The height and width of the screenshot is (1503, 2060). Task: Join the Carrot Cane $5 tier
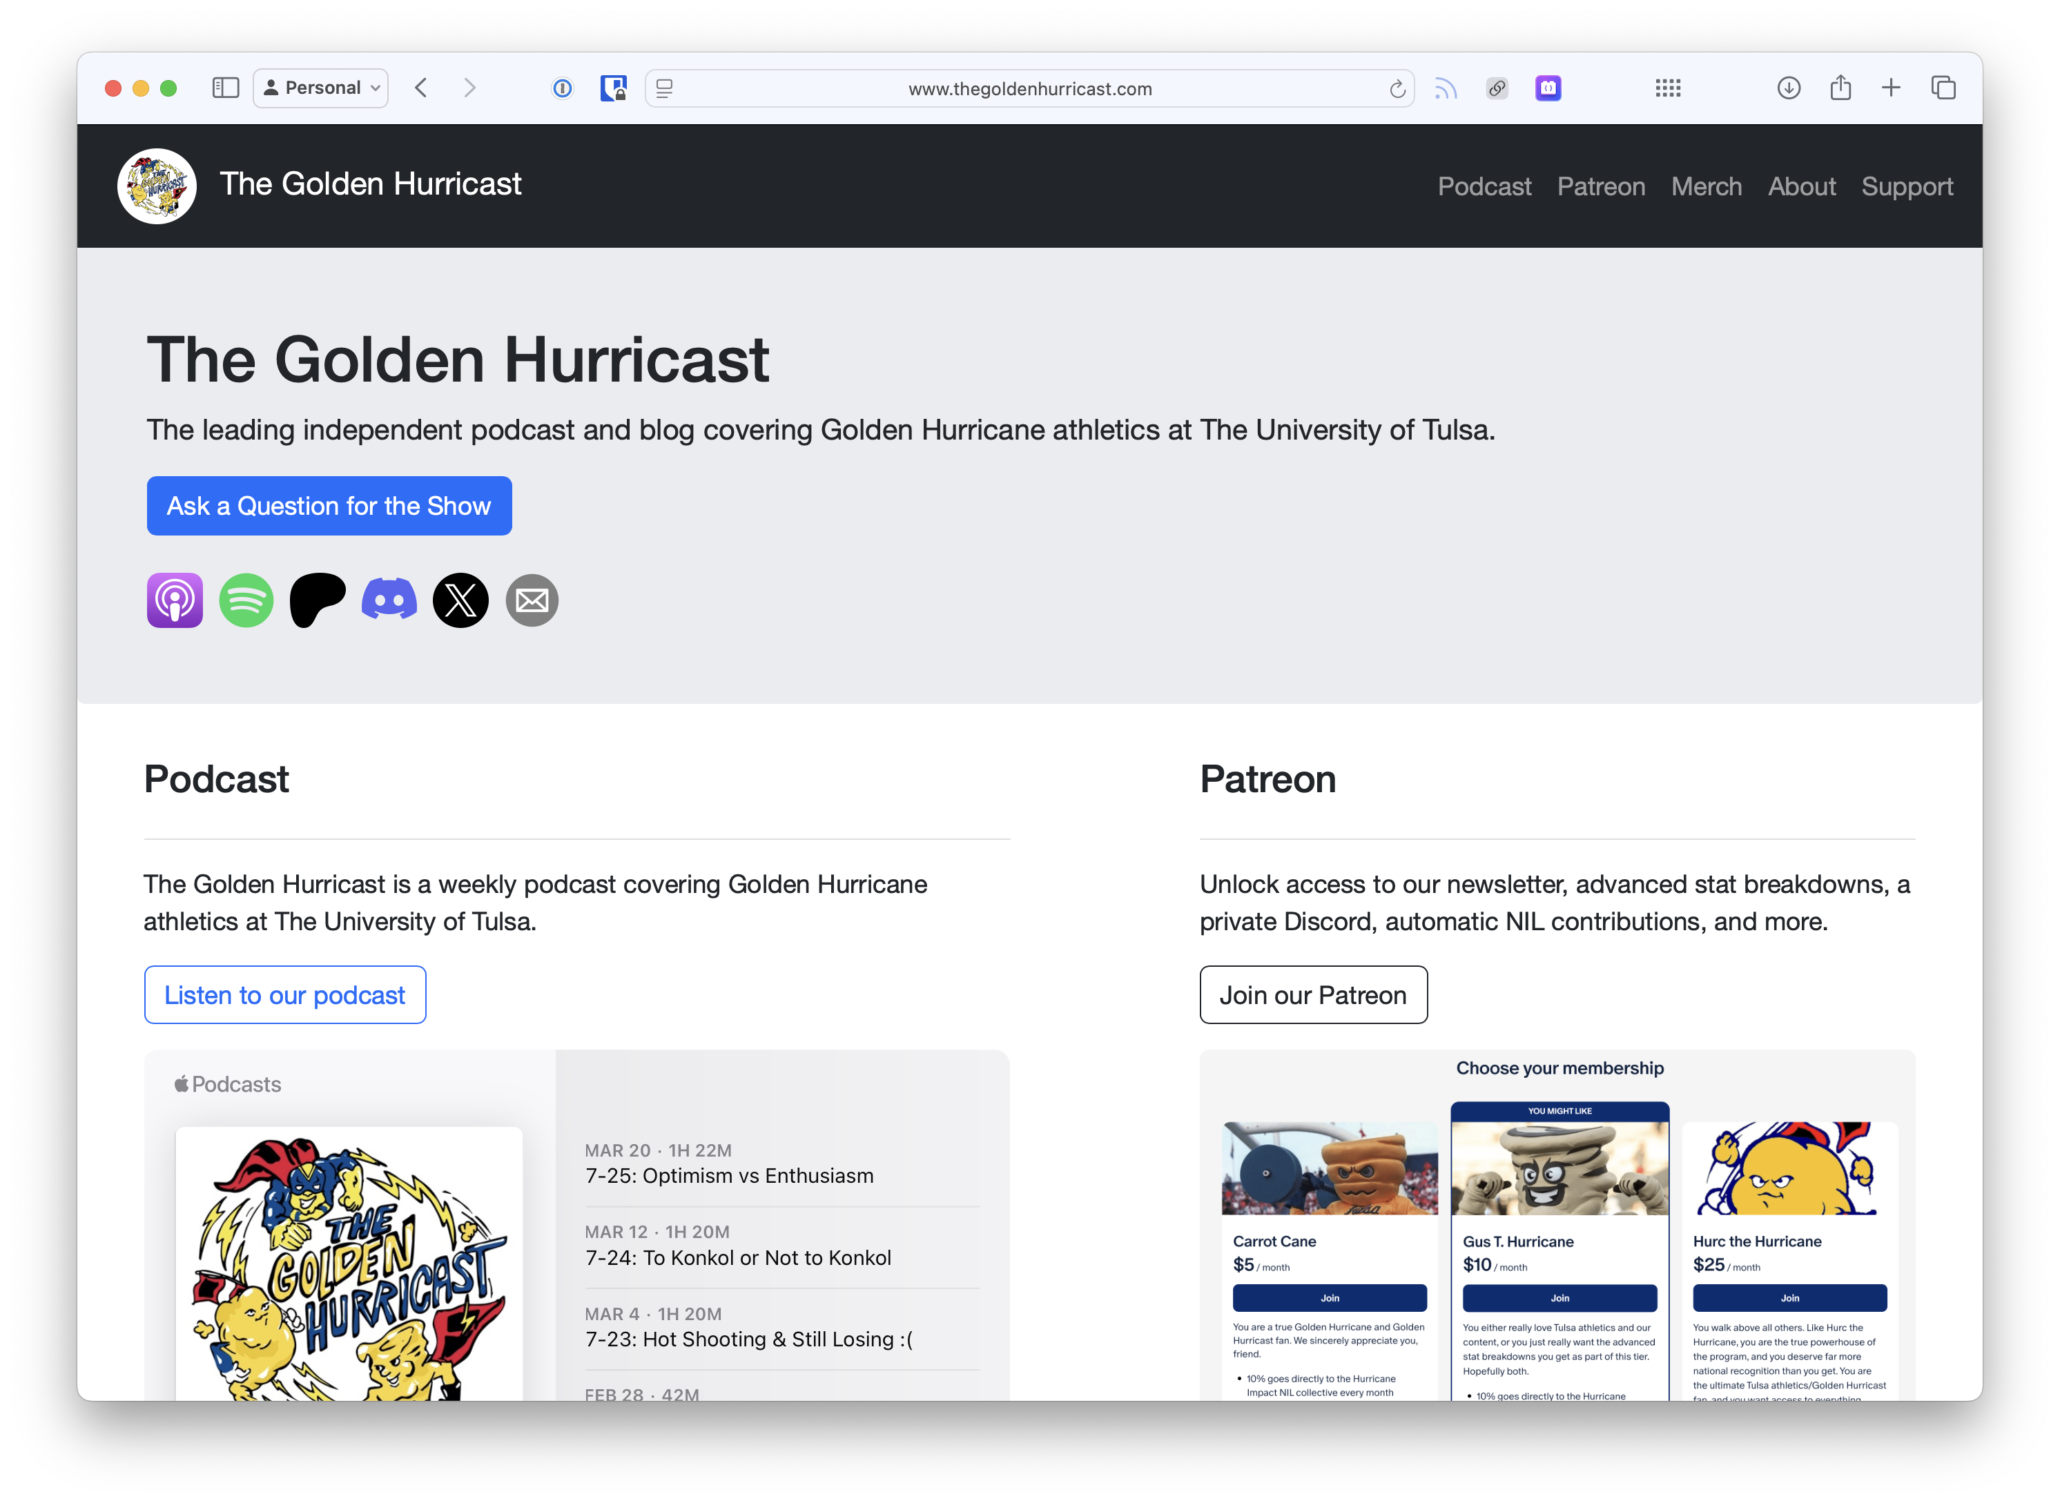[x=1330, y=1298]
